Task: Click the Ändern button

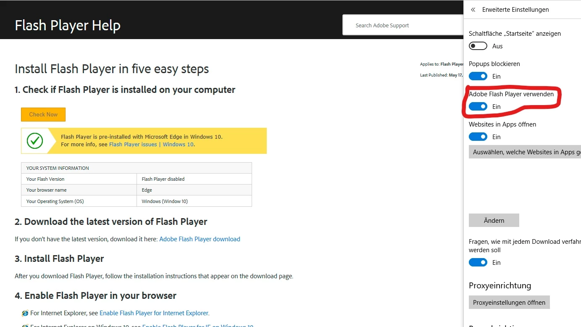Action: [494, 220]
